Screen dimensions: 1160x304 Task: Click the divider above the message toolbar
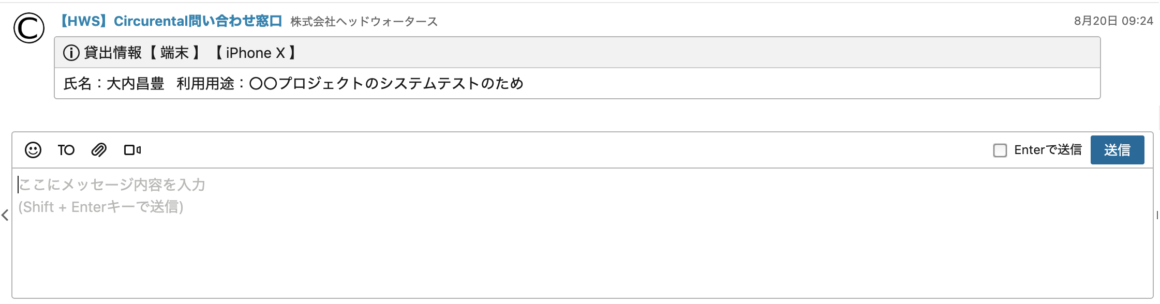point(583,132)
